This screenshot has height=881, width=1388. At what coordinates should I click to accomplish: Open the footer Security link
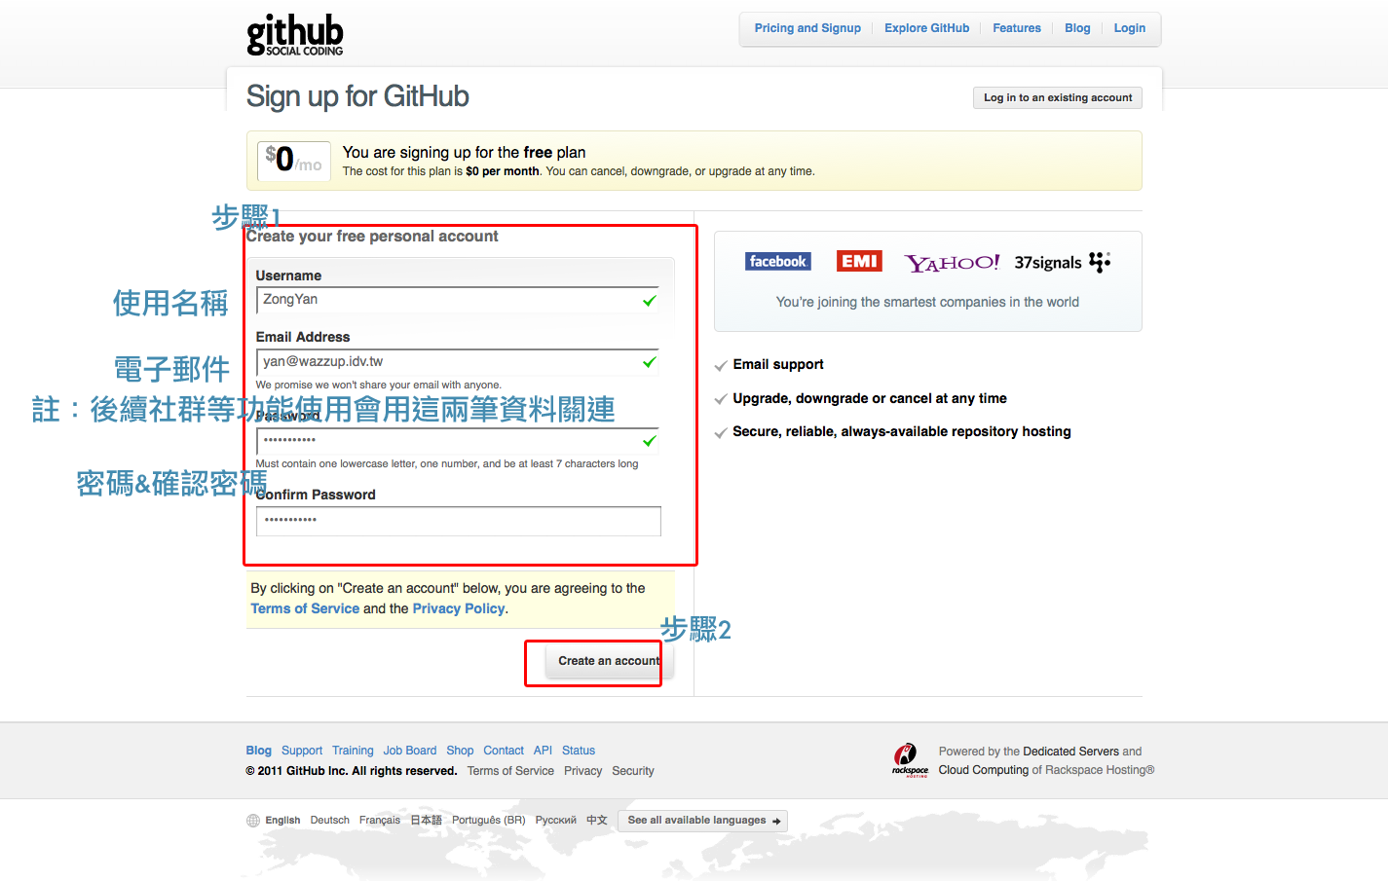coord(633,771)
